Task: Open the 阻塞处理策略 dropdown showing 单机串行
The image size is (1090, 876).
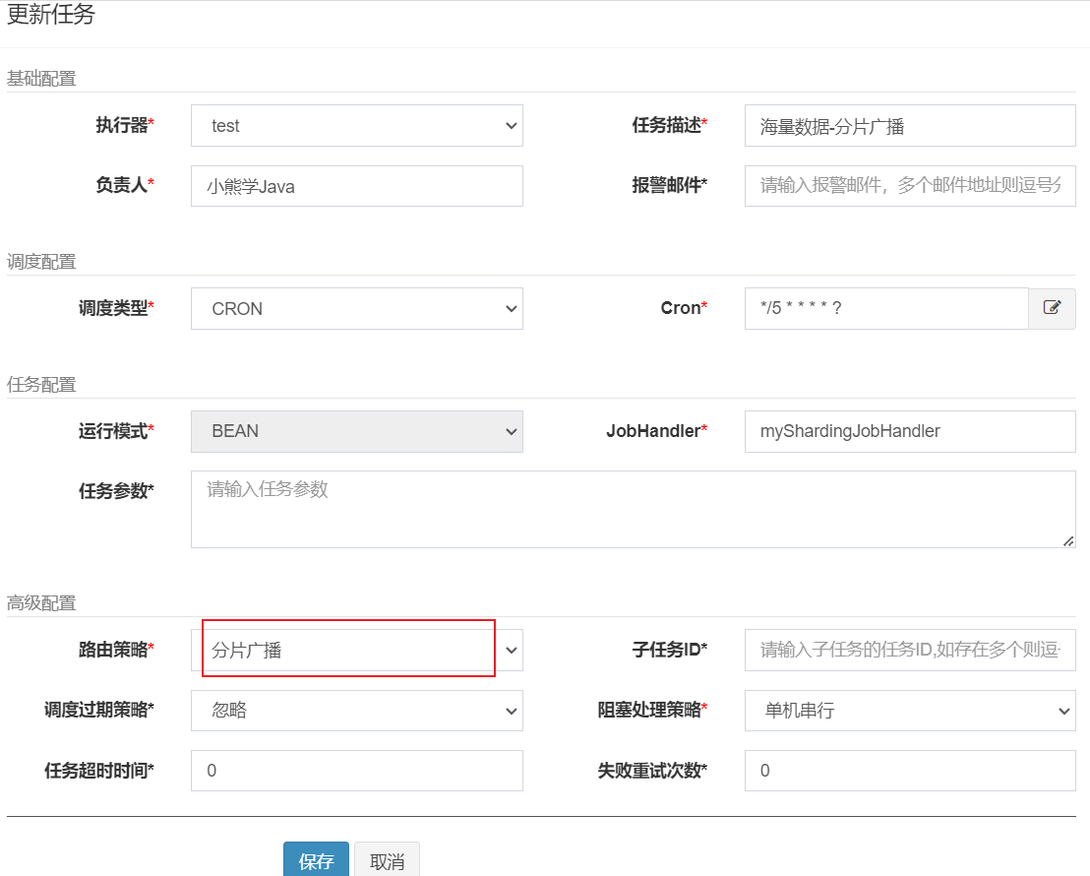Action: (x=910, y=711)
